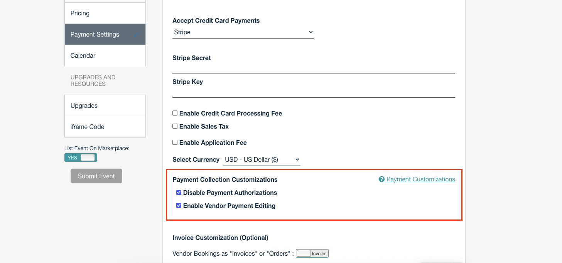This screenshot has height=263, width=562.
Task: Follow the Payment Customizations help link
Action: click(x=420, y=179)
